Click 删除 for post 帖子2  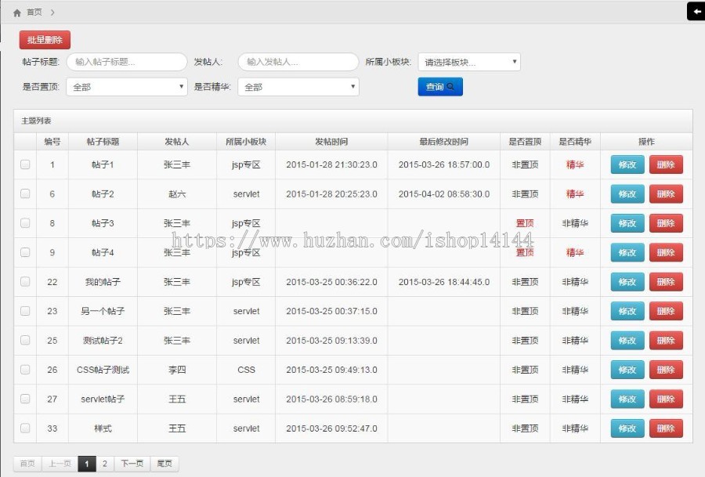click(x=667, y=193)
